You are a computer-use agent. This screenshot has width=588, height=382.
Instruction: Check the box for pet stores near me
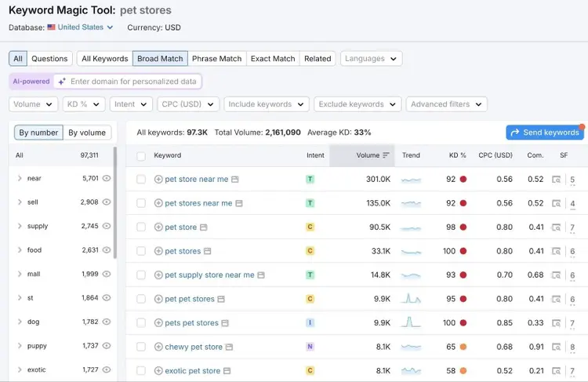(x=141, y=203)
